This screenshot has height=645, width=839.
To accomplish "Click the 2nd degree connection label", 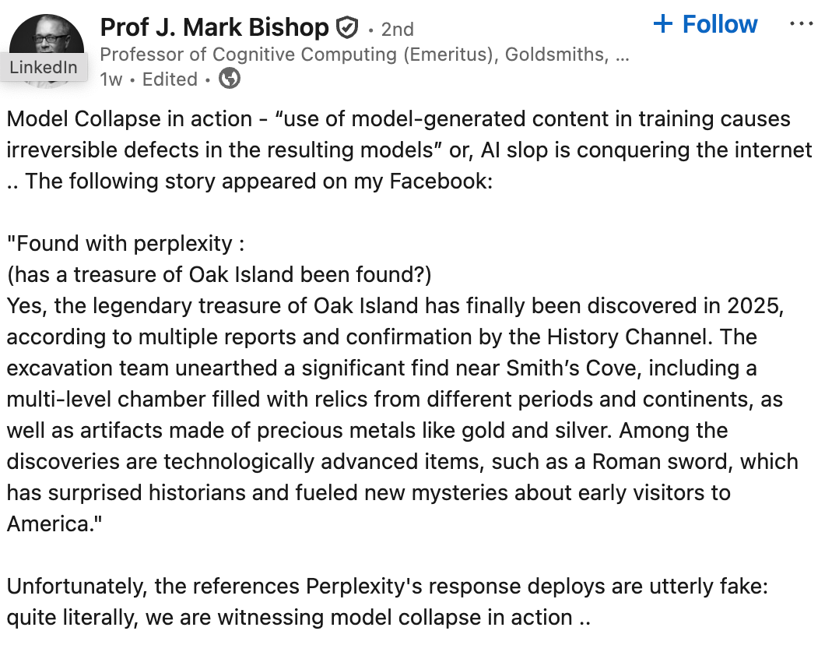I will tap(397, 30).
